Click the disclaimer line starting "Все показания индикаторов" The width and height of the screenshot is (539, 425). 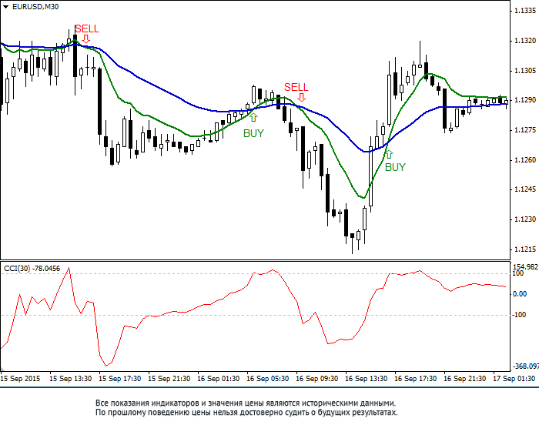(x=246, y=403)
